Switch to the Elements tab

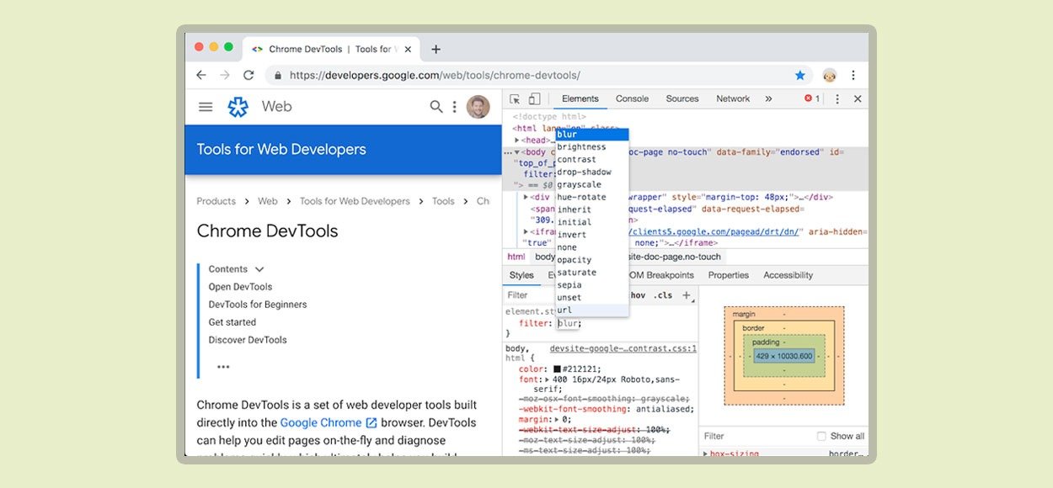pyautogui.click(x=580, y=99)
